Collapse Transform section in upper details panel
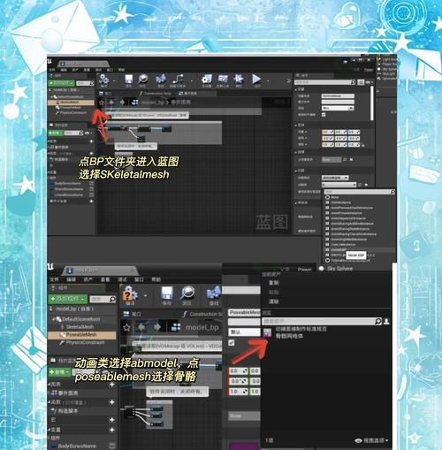The height and width of the screenshot is (450, 442). tap(296, 126)
